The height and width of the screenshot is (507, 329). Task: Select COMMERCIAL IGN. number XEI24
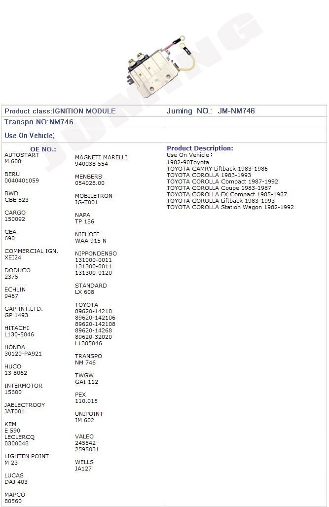pyautogui.click(x=13, y=257)
